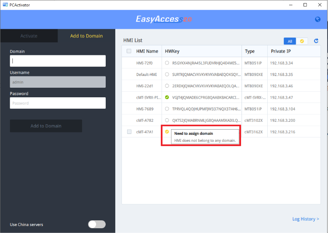Toggle the Use China servers switch

[97, 224]
